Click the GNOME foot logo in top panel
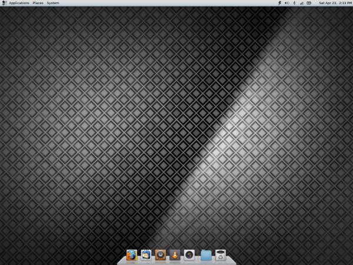 tap(4, 3)
